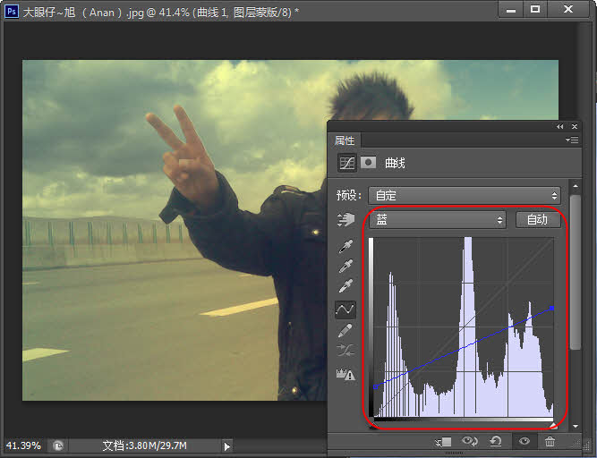This screenshot has height=458, width=597.
Task: Reset curves to adjustment defaults
Action: pyautogui.click(x=496, y=442)
